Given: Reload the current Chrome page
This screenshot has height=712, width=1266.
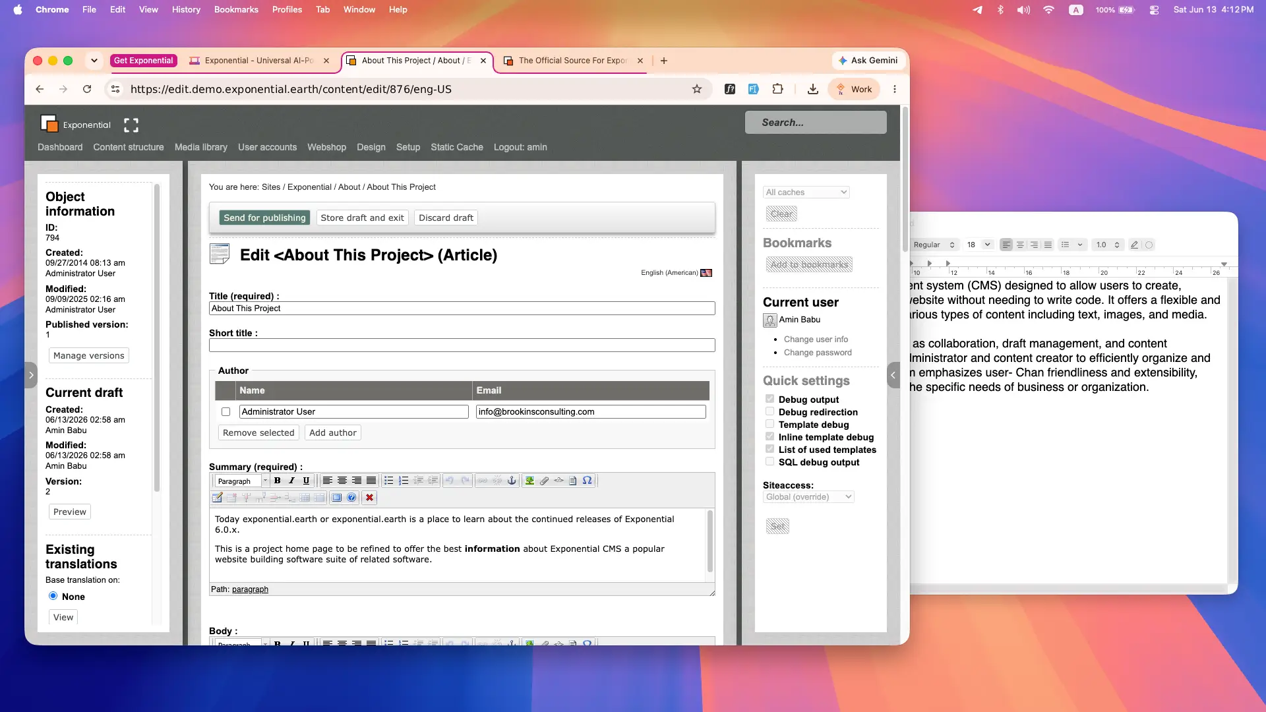Looking at the screenshot, I should point(87,89).
